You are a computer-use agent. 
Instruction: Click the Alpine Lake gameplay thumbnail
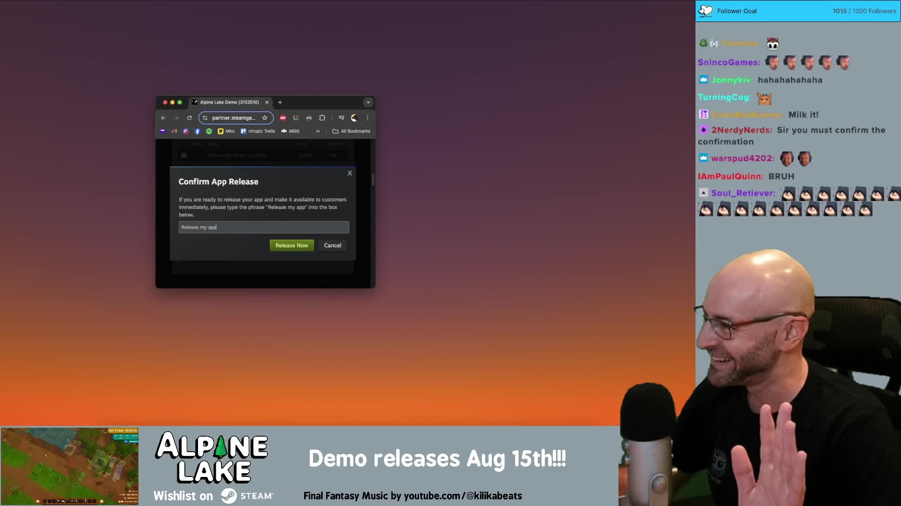pos(69,466)
